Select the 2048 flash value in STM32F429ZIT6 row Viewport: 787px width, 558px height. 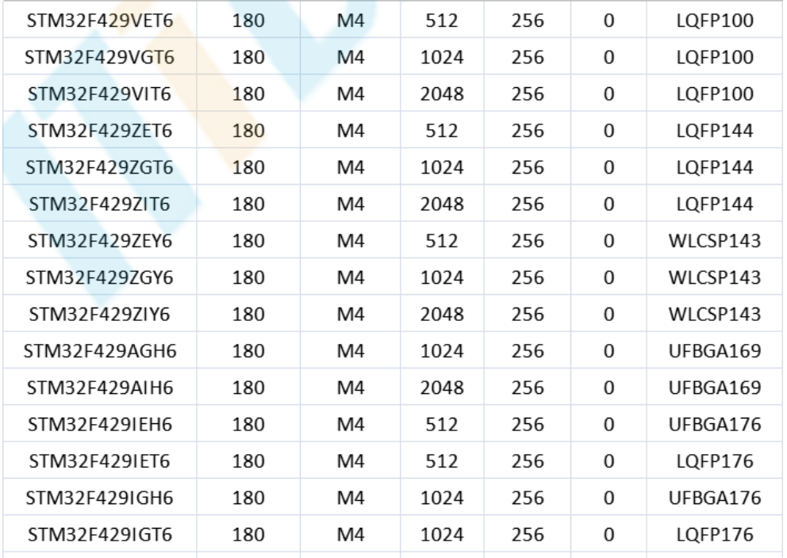(x=441, y=204)
